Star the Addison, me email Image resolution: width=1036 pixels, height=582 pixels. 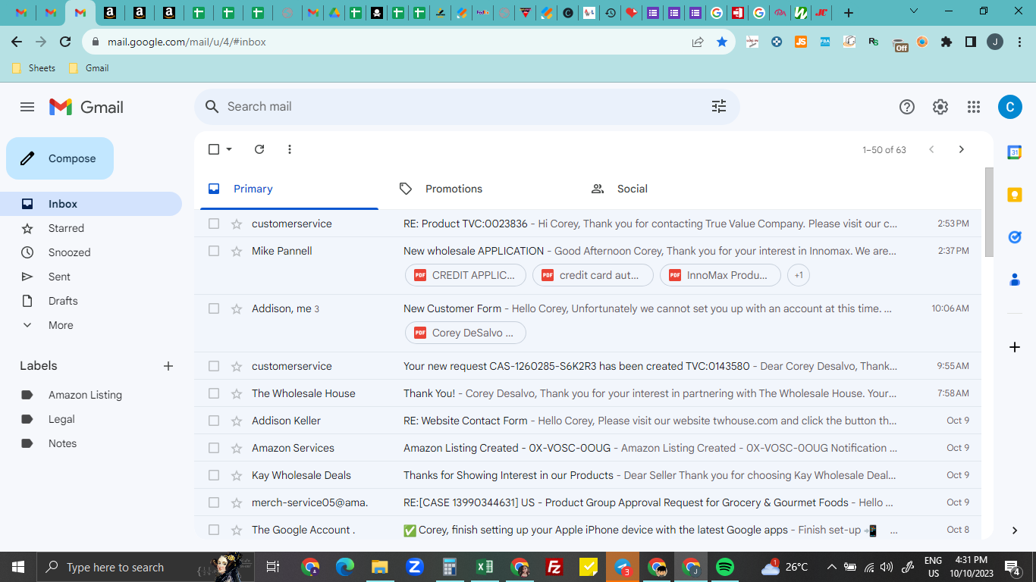coord(237,308)
